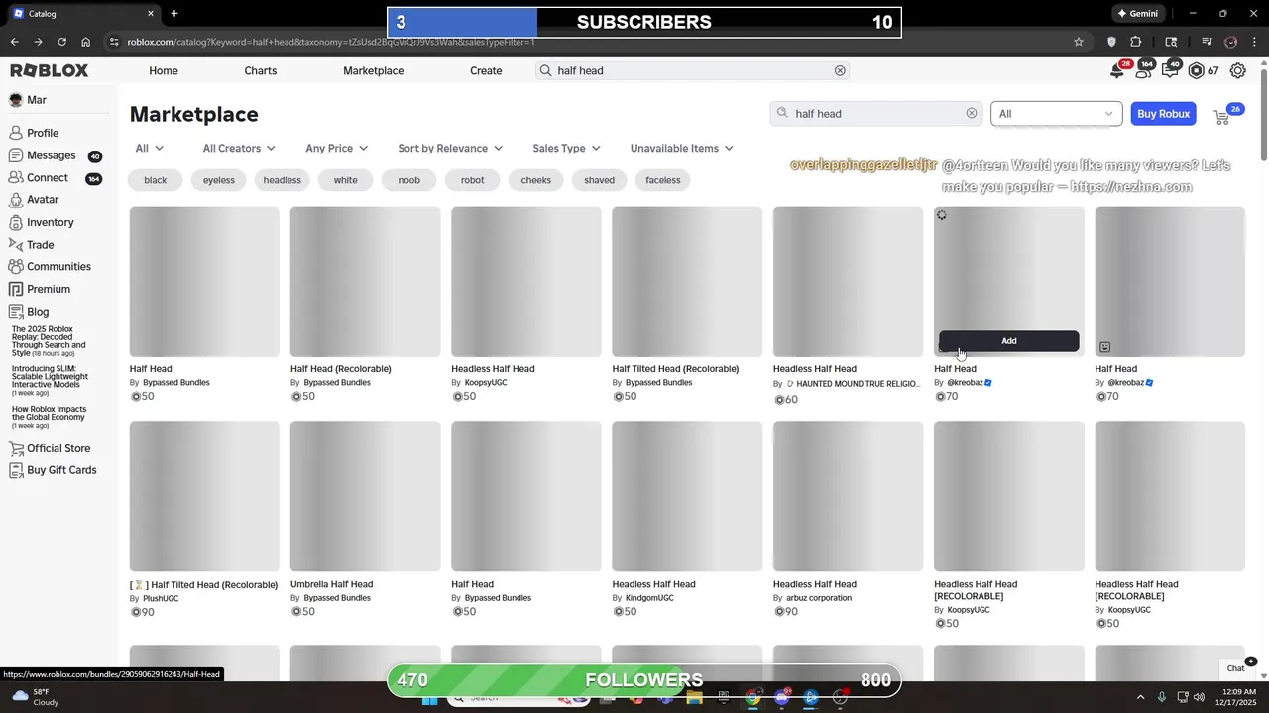Open Create in the top navigation
Image resolution: width=1269 pixels, height=713 pixels.
coord(486,71)
